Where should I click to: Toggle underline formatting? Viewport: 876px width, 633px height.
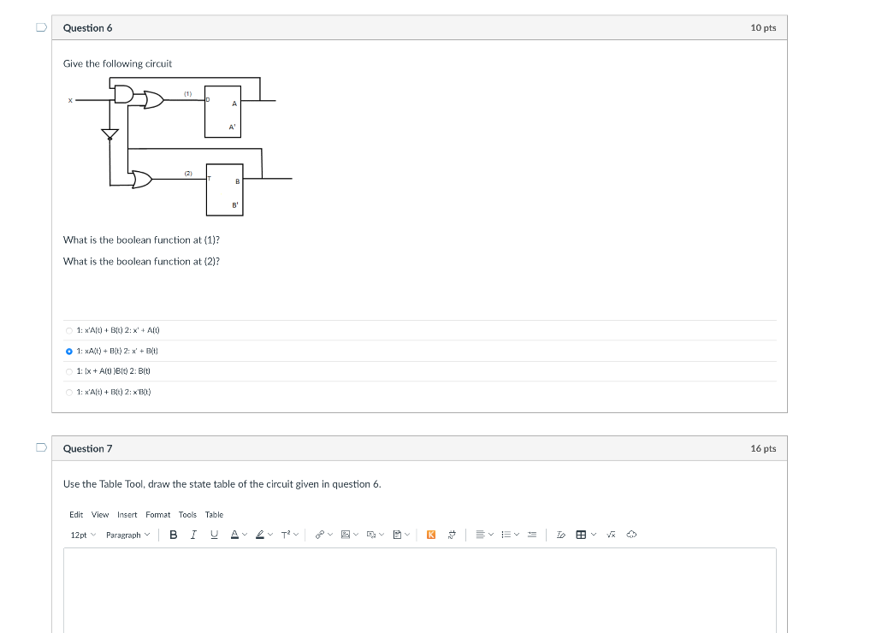click(212, 535)
